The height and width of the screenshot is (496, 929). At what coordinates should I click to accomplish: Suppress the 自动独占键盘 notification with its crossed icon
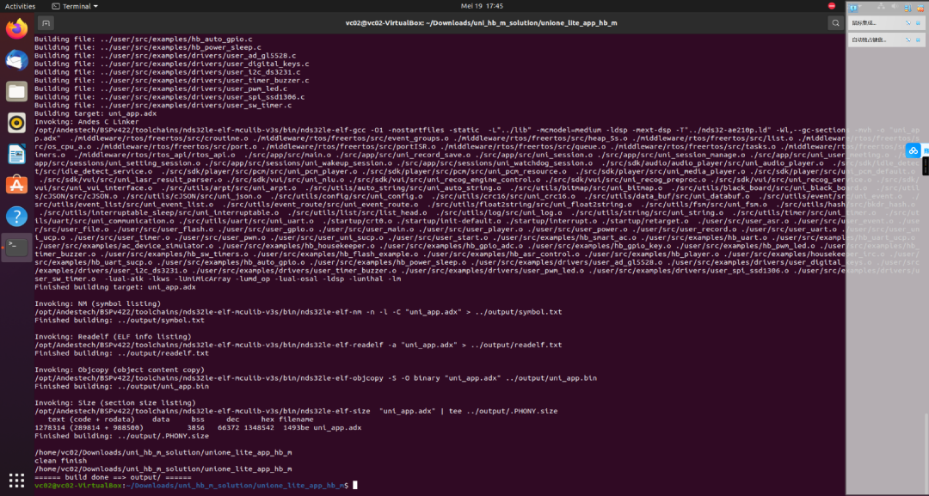click(x=907, y=40)
